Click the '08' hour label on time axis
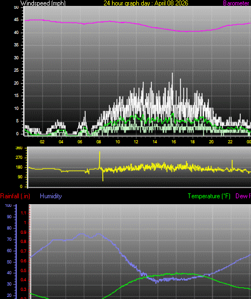Viewport: 251px width, 299px height. click(x=99, y=142)
